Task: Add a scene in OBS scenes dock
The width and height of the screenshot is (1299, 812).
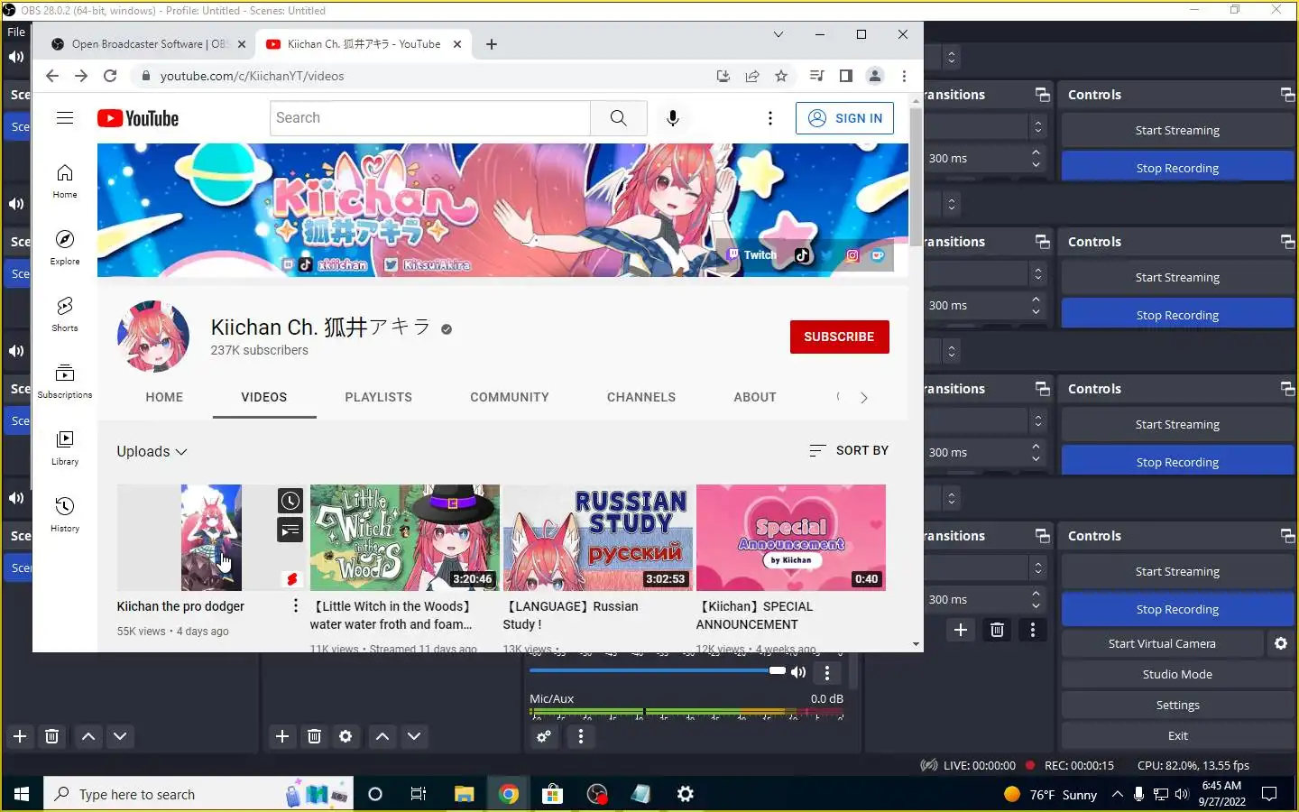Action: pyautogui.click(x=20, y=736)
